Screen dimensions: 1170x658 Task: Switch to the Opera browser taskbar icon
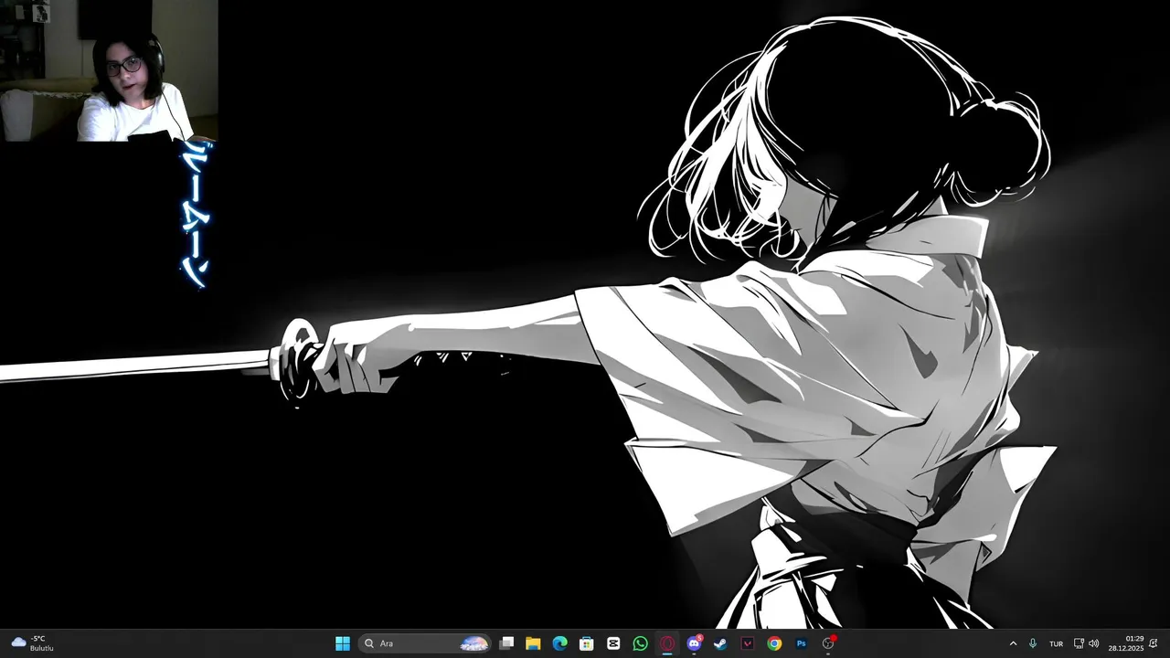click(667, 643)
